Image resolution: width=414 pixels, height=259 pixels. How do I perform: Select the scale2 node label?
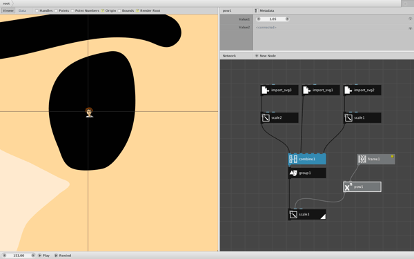click(x=277, y=117)
